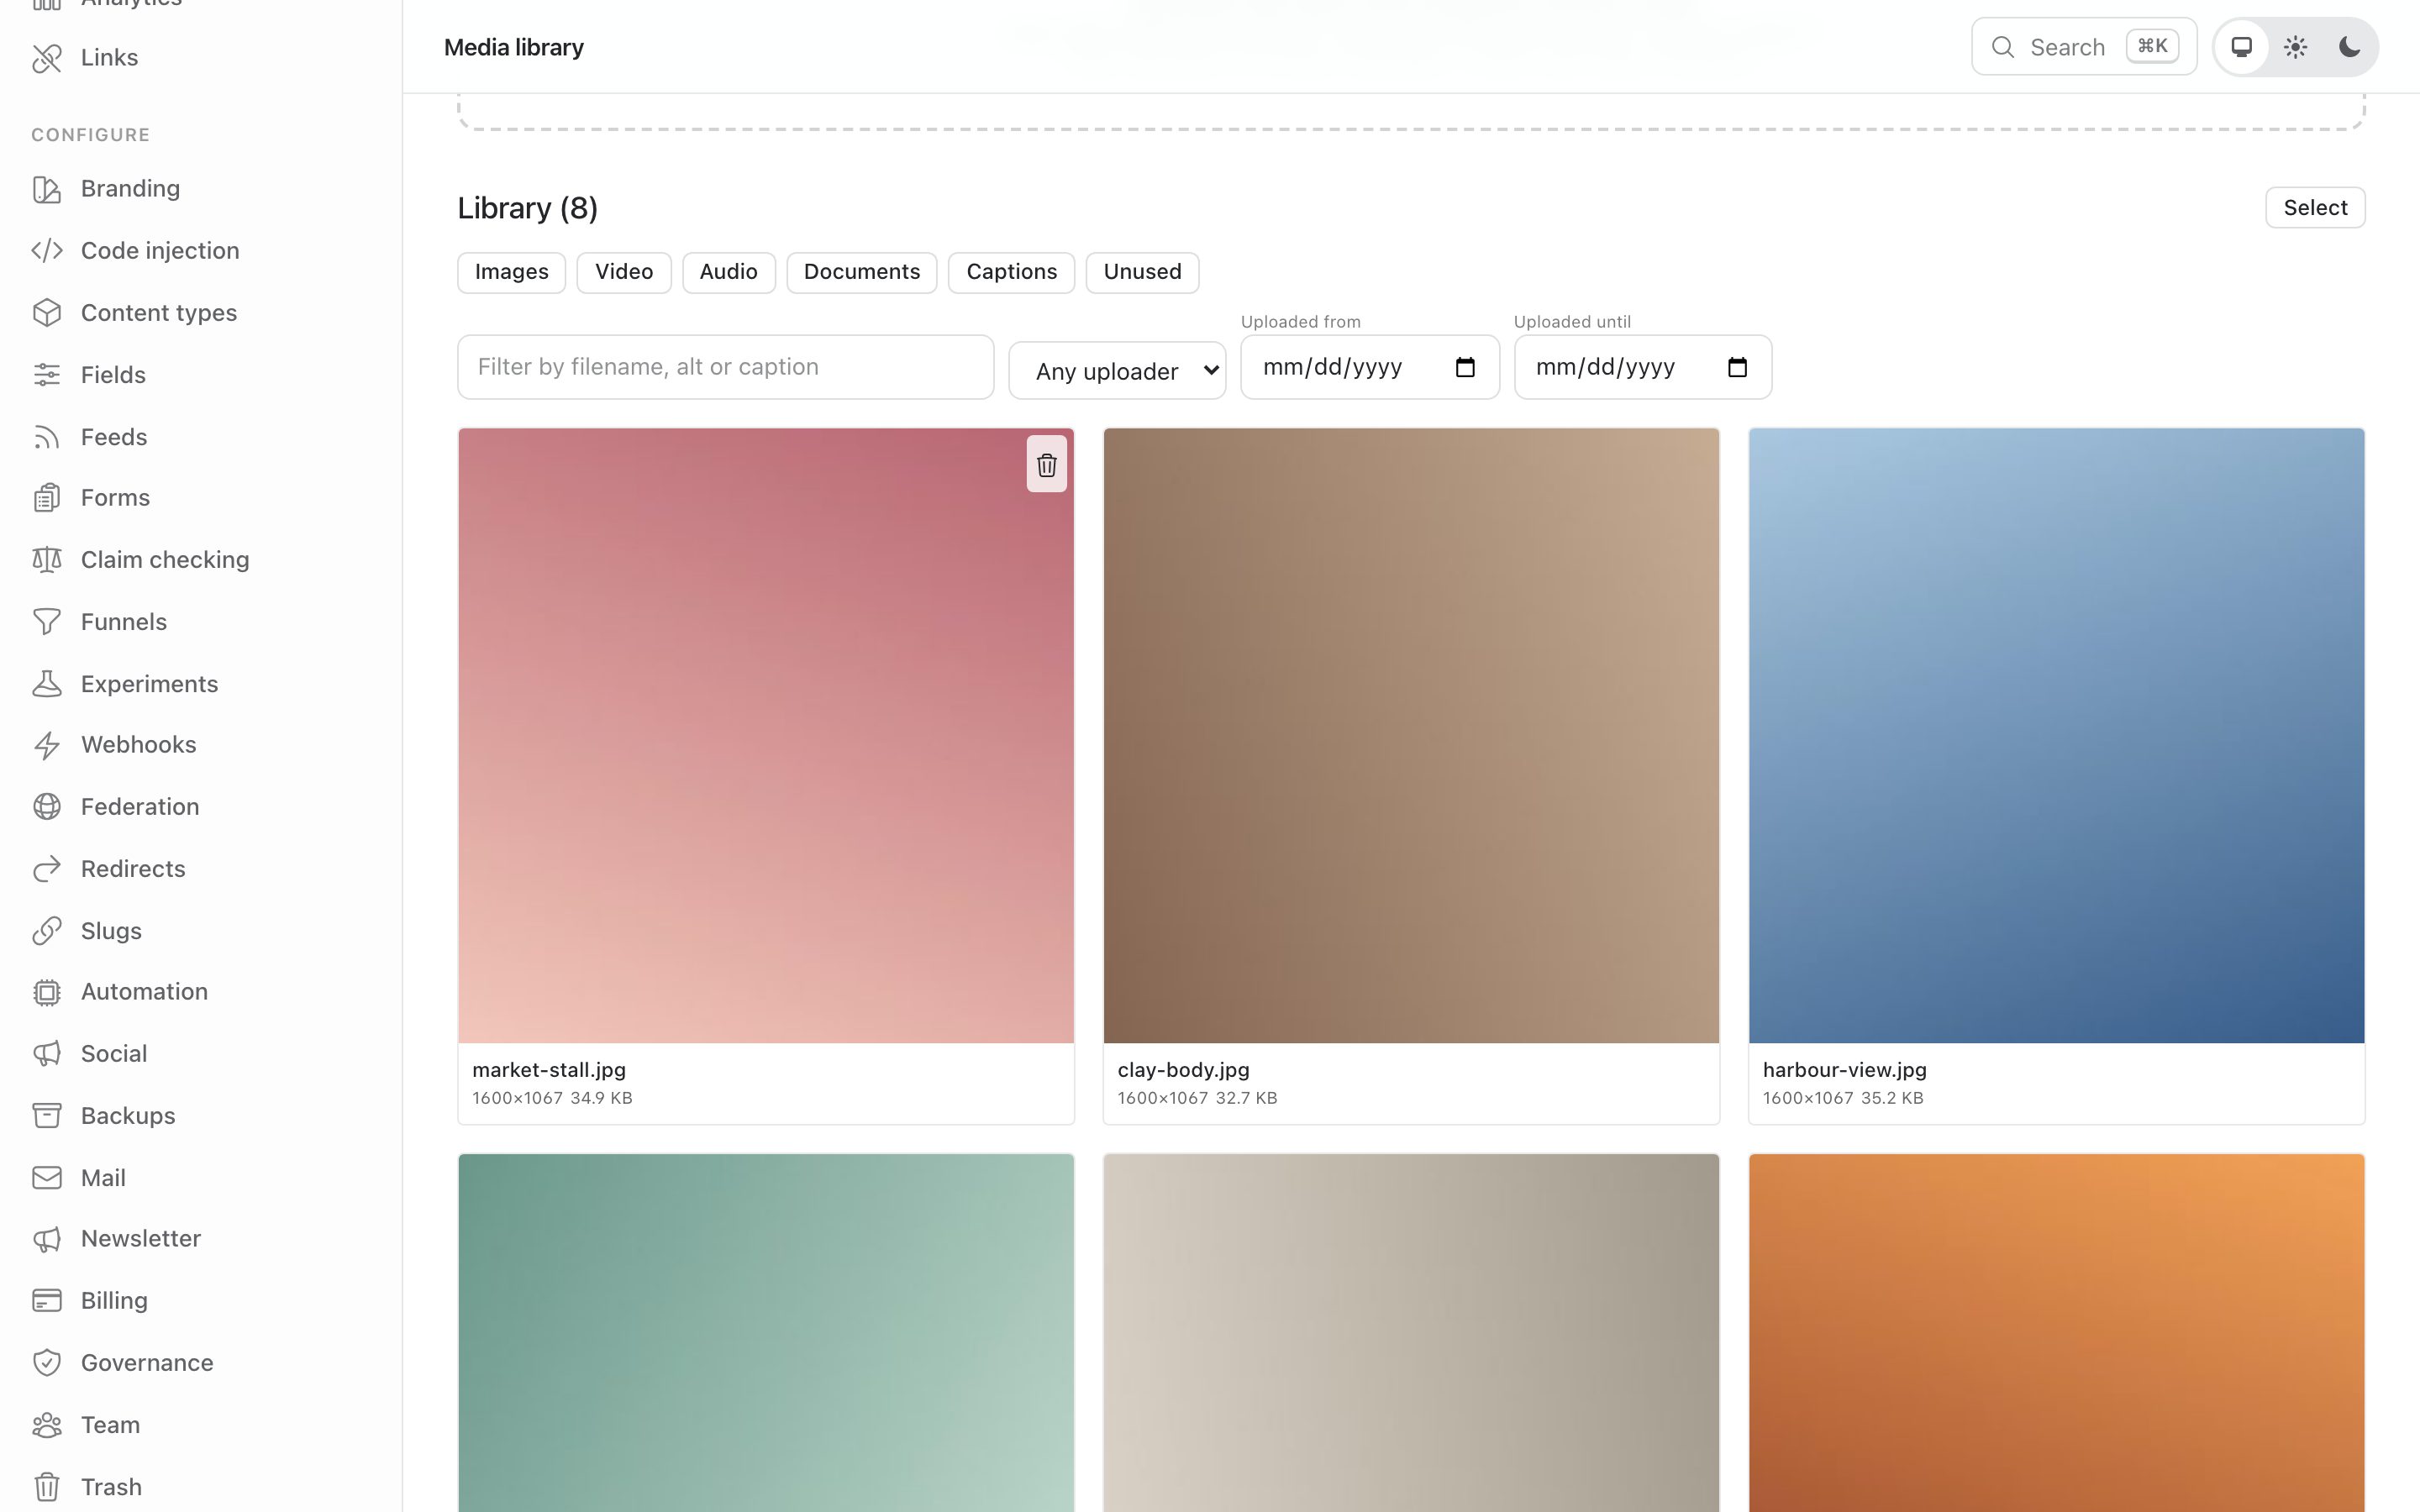The height and width of the screenshot is (1512, 2420).
Task: Click the Automation chip icon
Action: [x=47, y=992]
